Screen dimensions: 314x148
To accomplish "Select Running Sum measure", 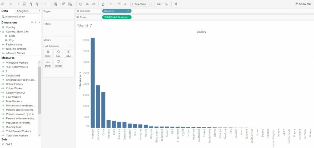I will [x=13, y=127].
